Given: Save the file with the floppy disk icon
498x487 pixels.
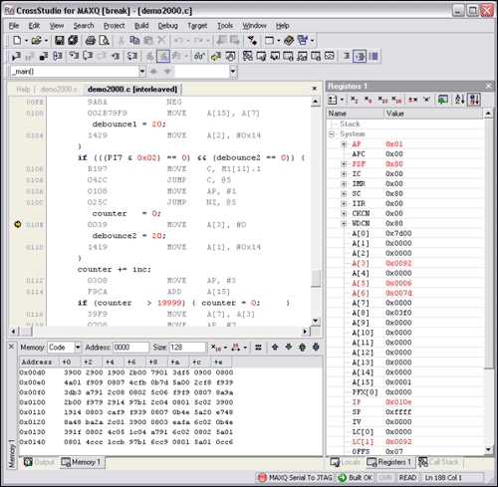Looking at the screenshot, I should pyautogui.click(x=59, y=41).
